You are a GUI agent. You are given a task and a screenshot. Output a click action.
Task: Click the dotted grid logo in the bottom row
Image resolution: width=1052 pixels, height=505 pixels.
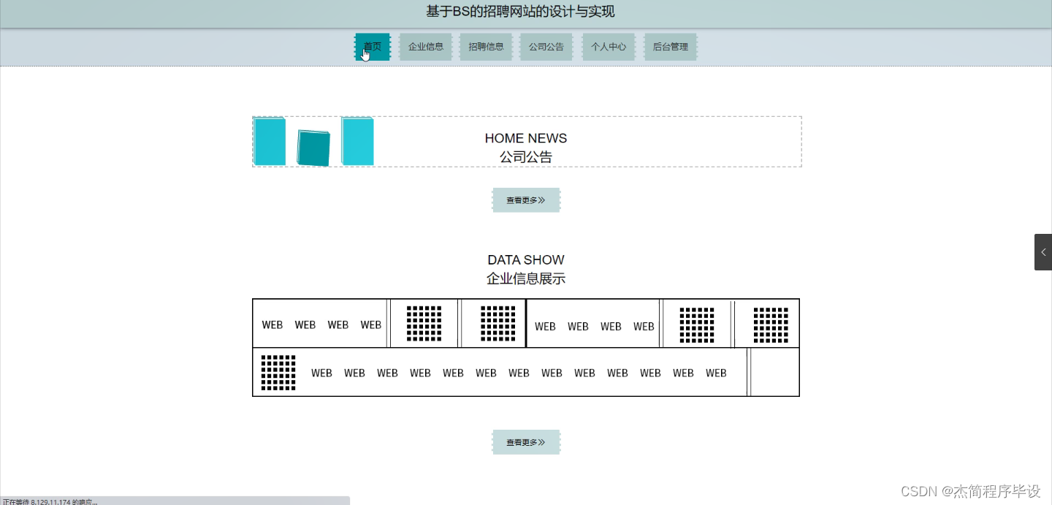point(278,372)
